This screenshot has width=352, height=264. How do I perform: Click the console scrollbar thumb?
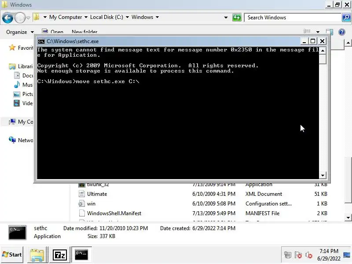(323, 59)
